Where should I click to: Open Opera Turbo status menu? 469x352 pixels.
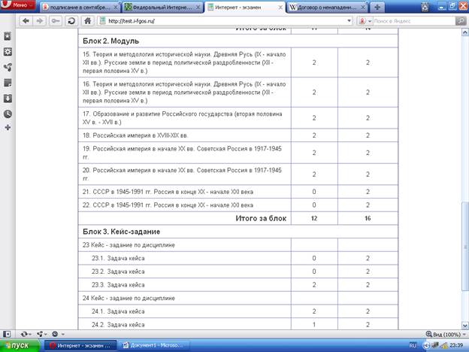pos(58,334)
